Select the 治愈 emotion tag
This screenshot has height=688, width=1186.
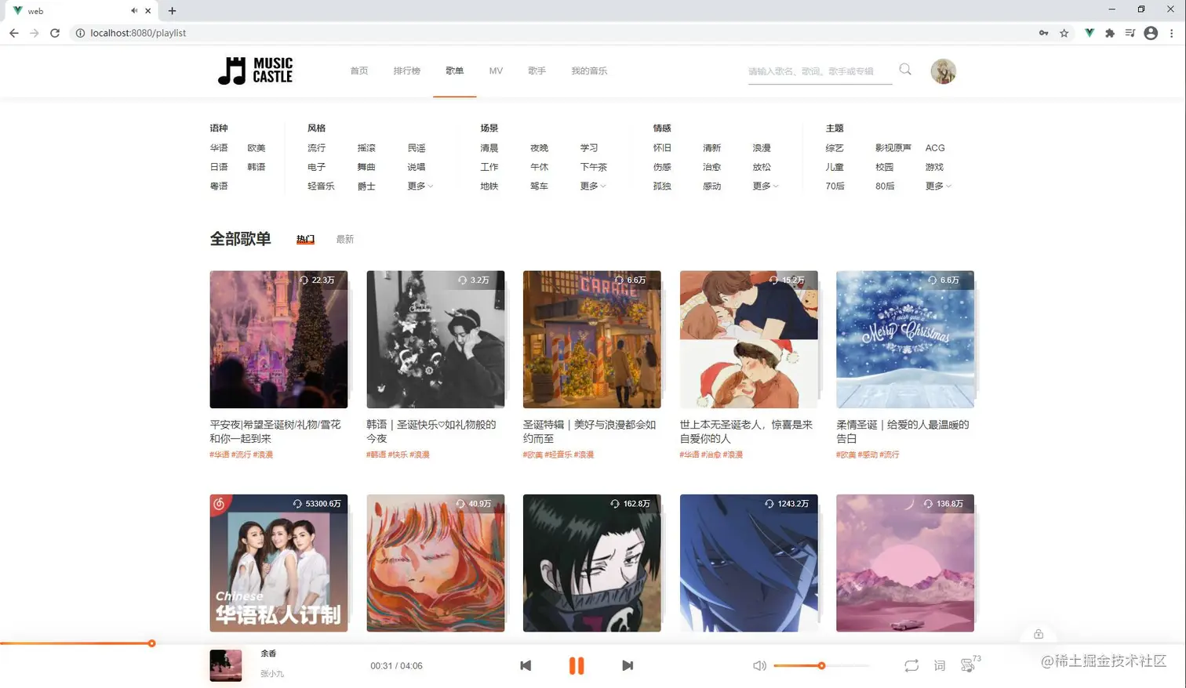click(x=711, y=167)
